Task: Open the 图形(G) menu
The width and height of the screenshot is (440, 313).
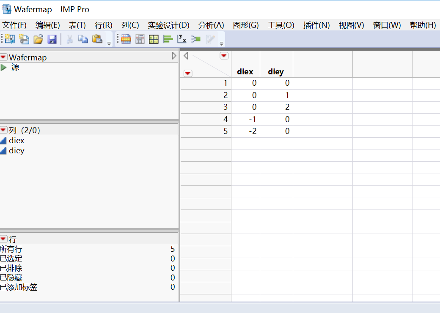Action: (245, 25)
